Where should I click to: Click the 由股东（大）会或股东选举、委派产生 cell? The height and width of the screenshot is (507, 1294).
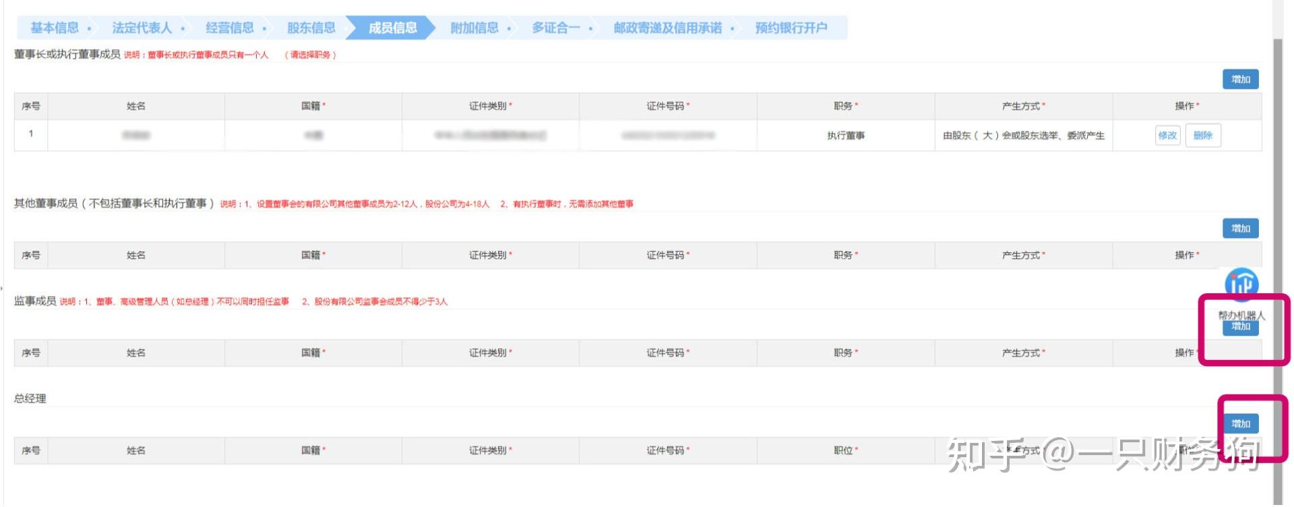click(x=1024, y=136)
